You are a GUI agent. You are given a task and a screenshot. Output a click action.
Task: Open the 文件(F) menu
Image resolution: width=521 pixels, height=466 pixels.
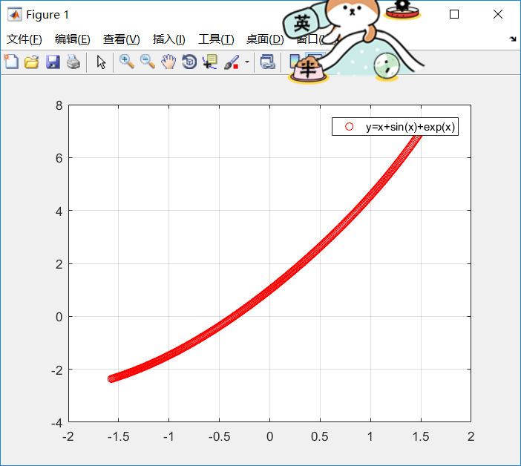point(24,39)
